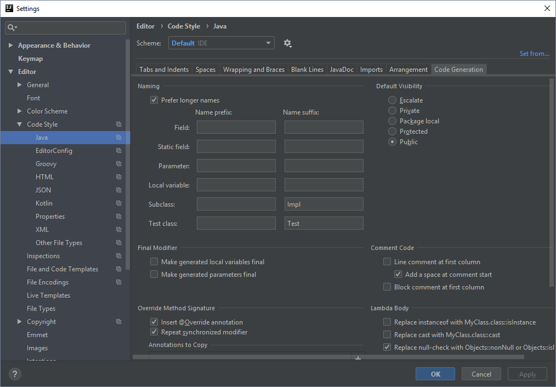Select the Protected default visibility option
This screenshot has width=556, height=387.
click(x=392, y=131)
